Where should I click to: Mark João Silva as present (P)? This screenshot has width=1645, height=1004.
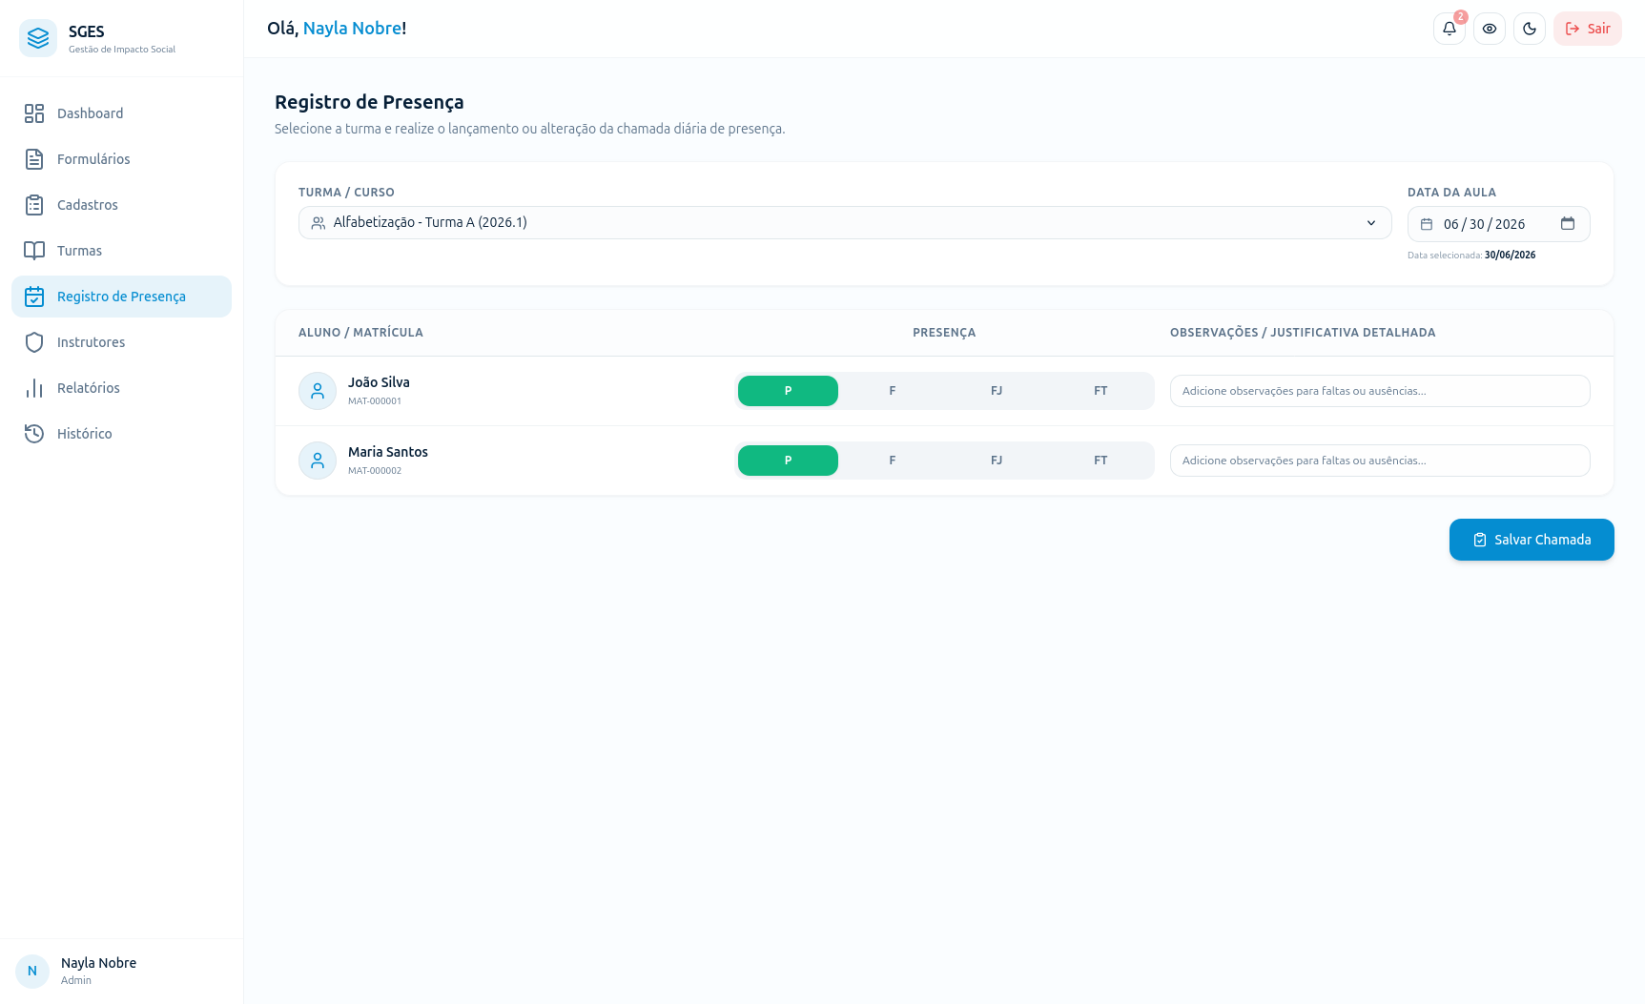[788, 391]
